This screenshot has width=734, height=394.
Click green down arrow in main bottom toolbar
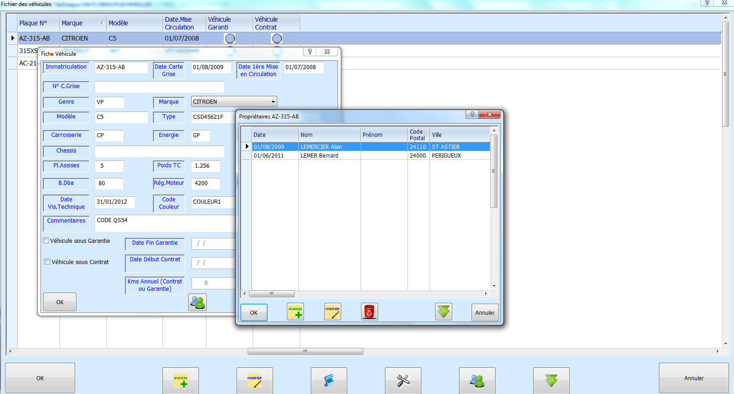[551, 381]
